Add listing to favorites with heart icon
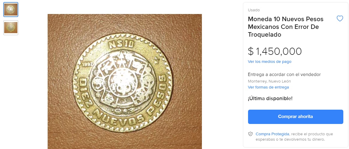The height and width of the screenshot is (149, 349). (340, 18)
